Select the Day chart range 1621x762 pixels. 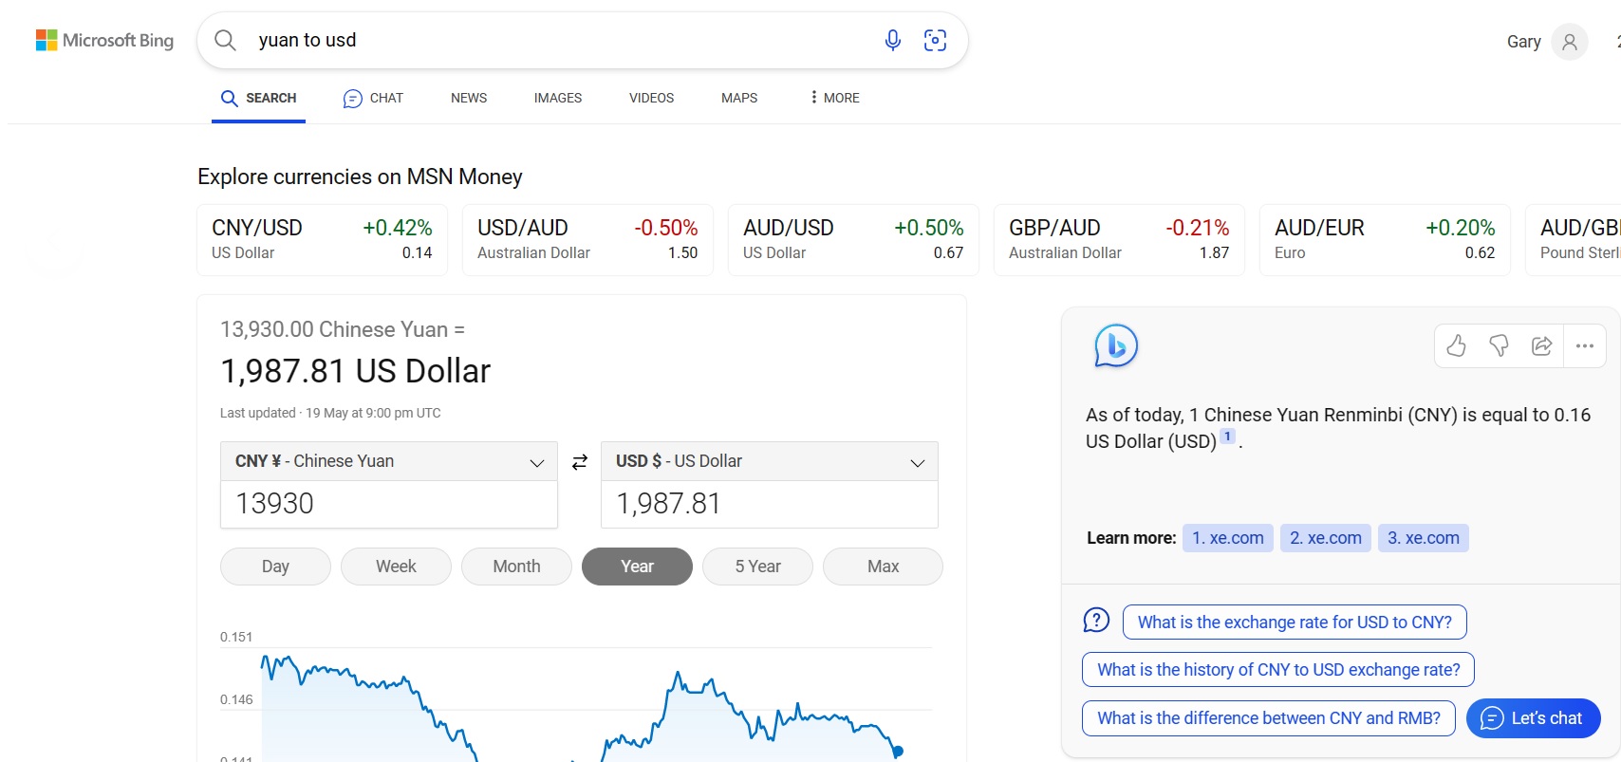coord(275,567)
